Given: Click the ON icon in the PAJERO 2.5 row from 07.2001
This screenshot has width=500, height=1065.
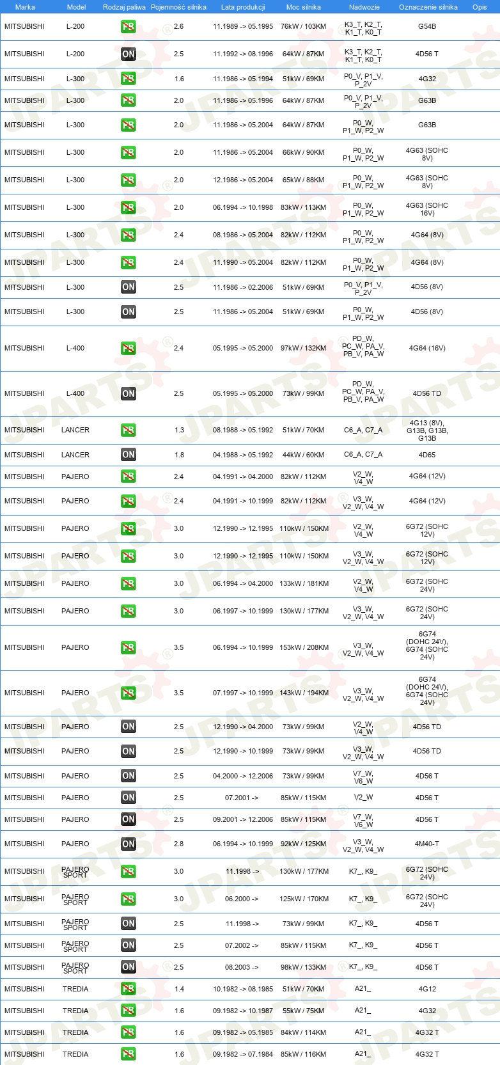Looking at the screenshot, I should tap(129, 798).
